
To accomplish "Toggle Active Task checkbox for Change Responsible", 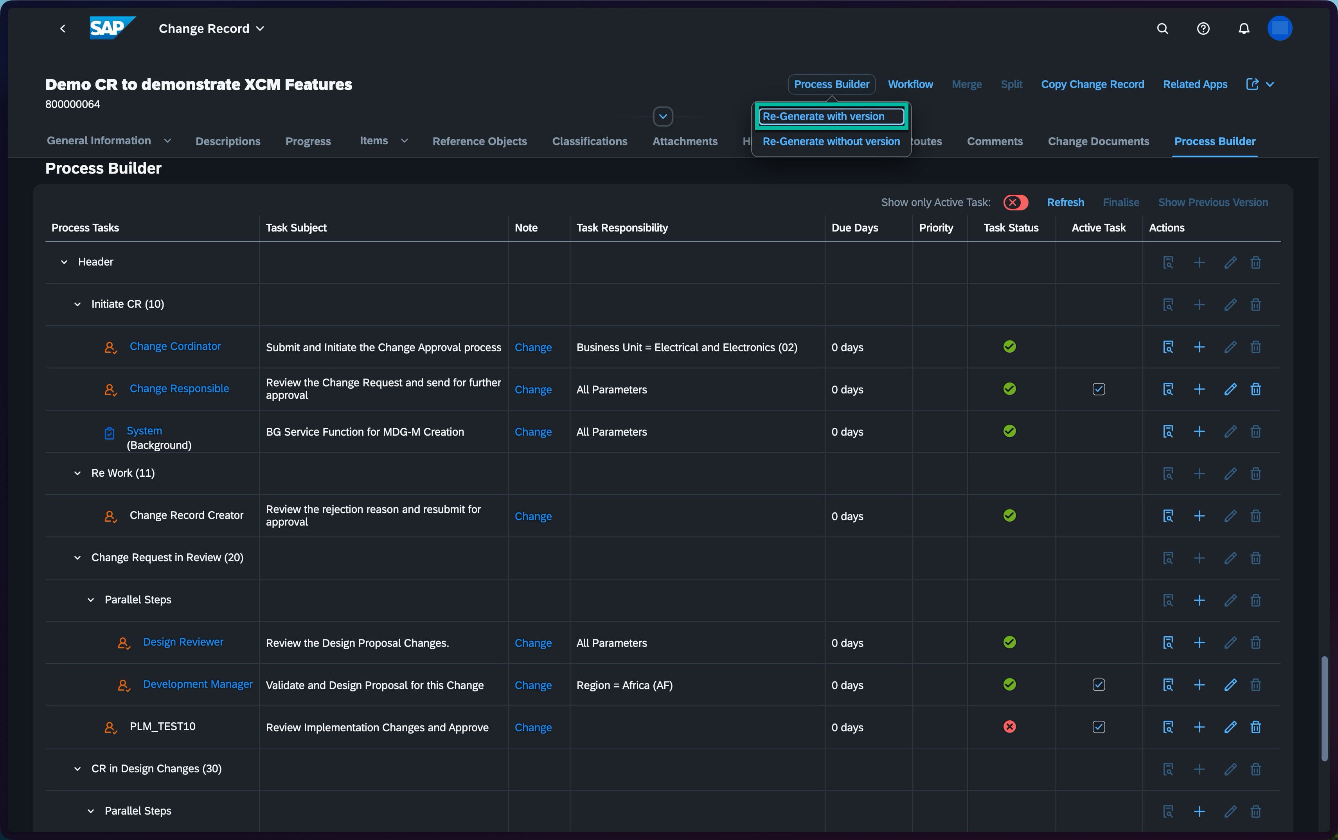I will tap(1099, 389).
